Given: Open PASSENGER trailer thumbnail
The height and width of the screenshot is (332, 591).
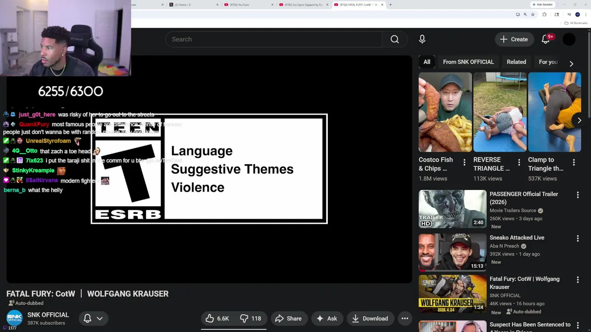Looking at the screenshot, I should [x=452, y=209].
